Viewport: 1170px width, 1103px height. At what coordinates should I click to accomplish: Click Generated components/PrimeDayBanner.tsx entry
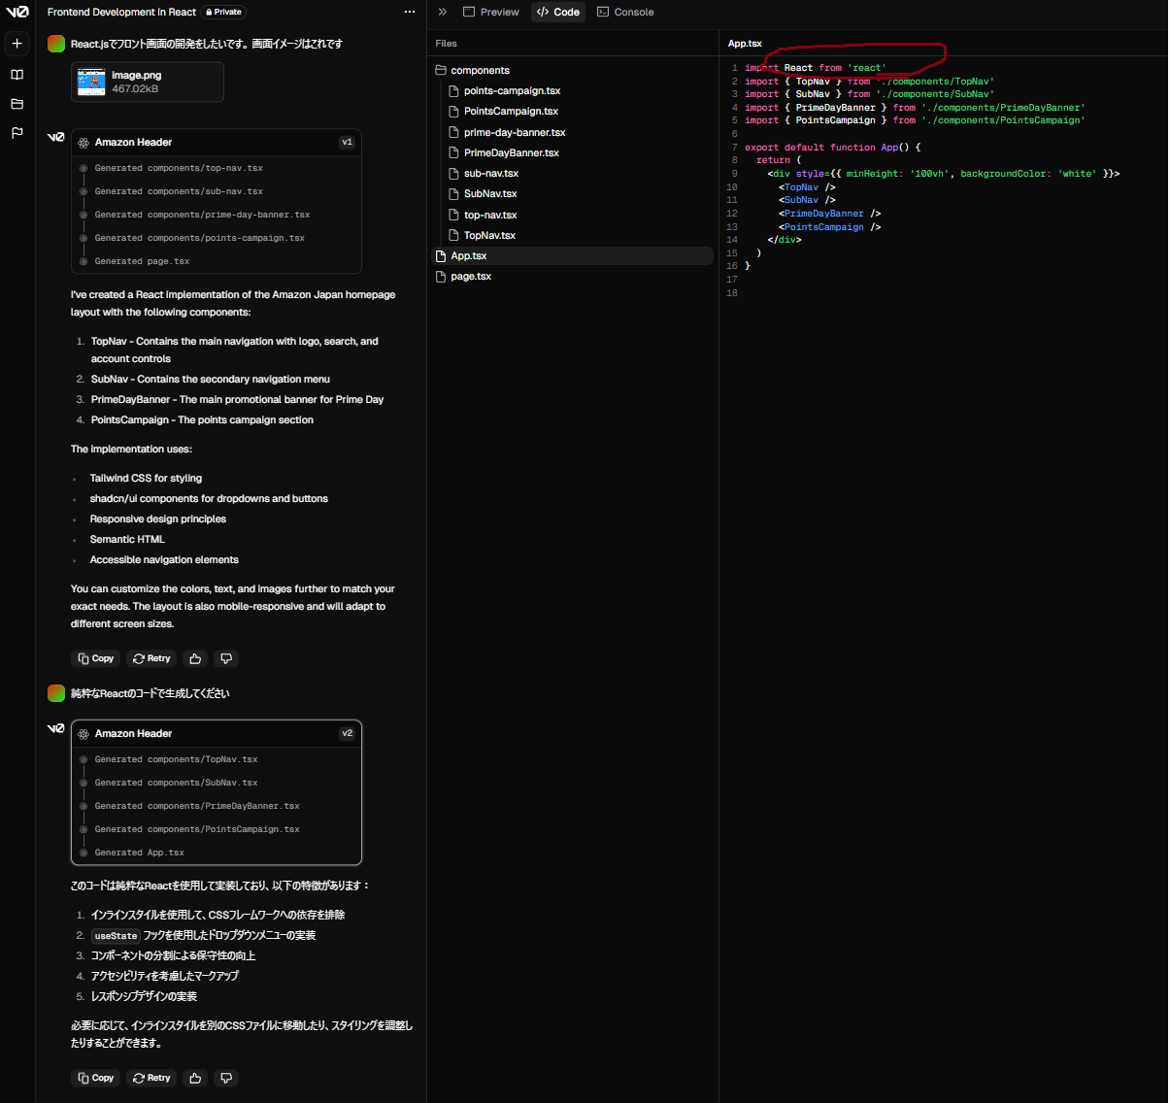(x=197, y=806)
